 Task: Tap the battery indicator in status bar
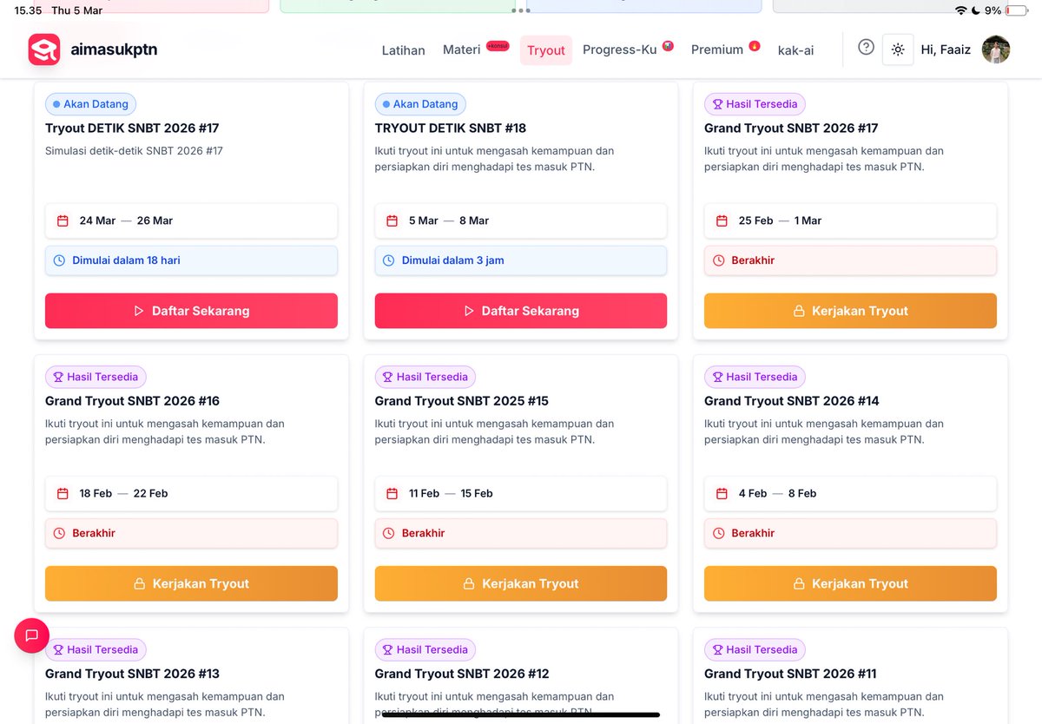1015,10
